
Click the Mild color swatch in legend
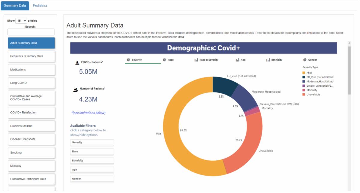pyautogui.click(x=304, y=73)
